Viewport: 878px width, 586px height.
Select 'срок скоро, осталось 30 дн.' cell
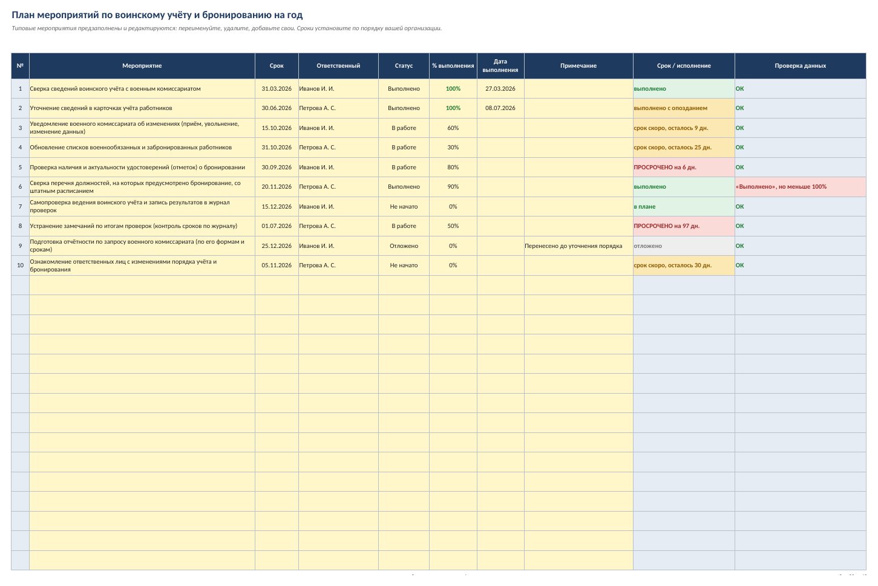click(684, 265)
